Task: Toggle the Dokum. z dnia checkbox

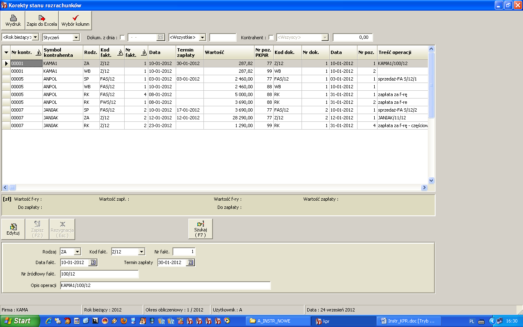Action: (x=123, y=38)
